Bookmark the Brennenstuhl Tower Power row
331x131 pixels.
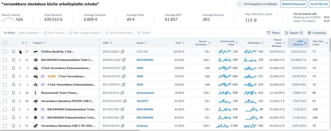pos(13,93)
